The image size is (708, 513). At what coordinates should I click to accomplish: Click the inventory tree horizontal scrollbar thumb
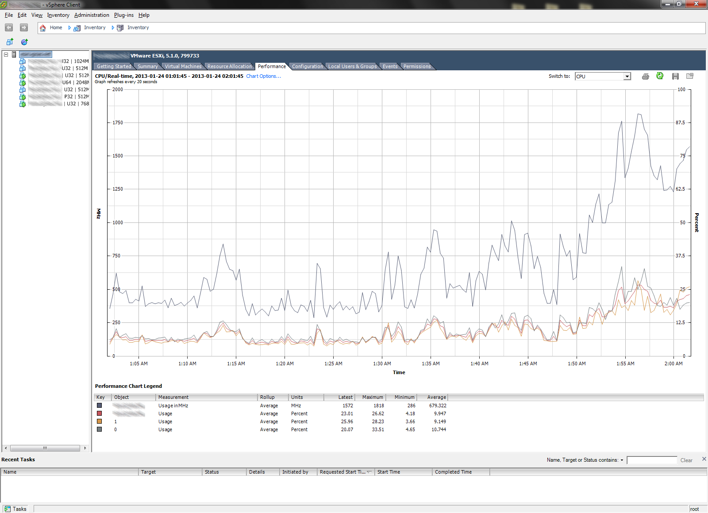[x=45, y=448]
